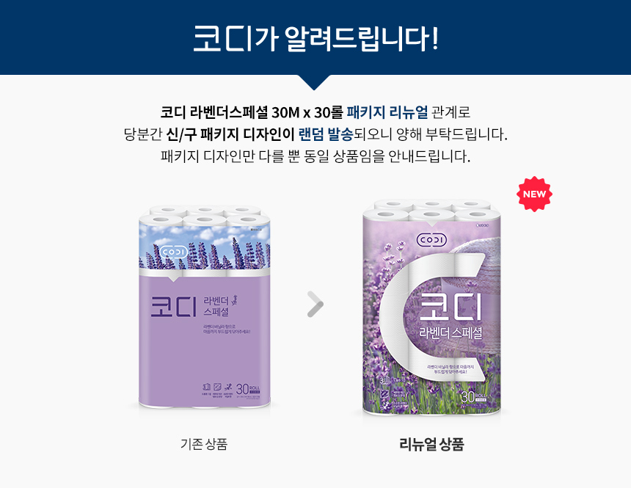Click the 30 ROLL mark on old package
Viewport: 631px width, 488px height.
tap(248, 390)
